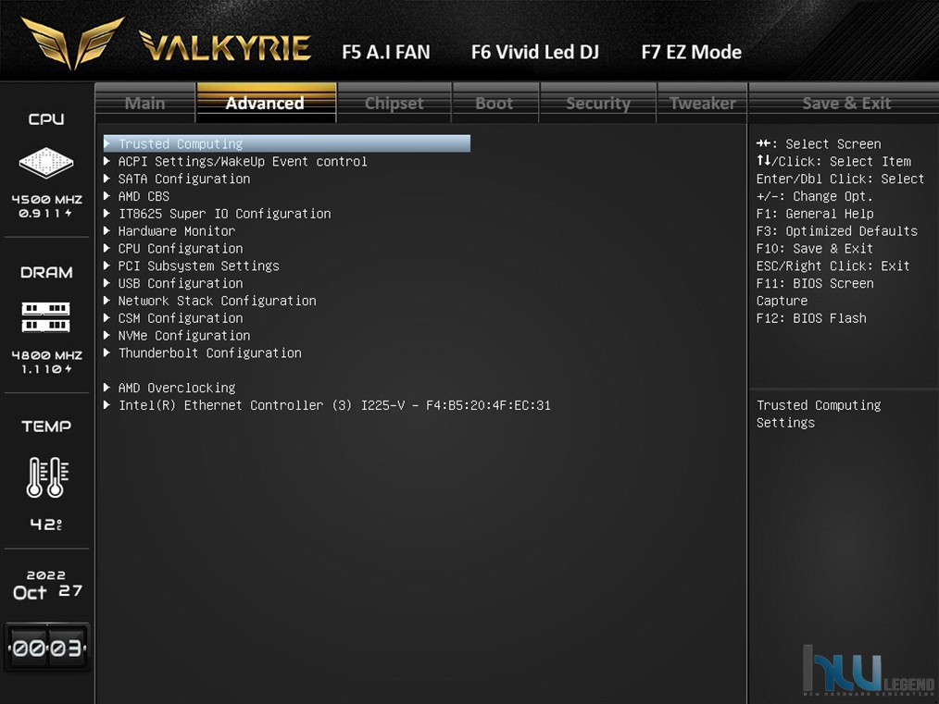This screenshot has height=704, width=939.
Task: Click the F10: Save & Exit hint
Action: pos(814,248)
